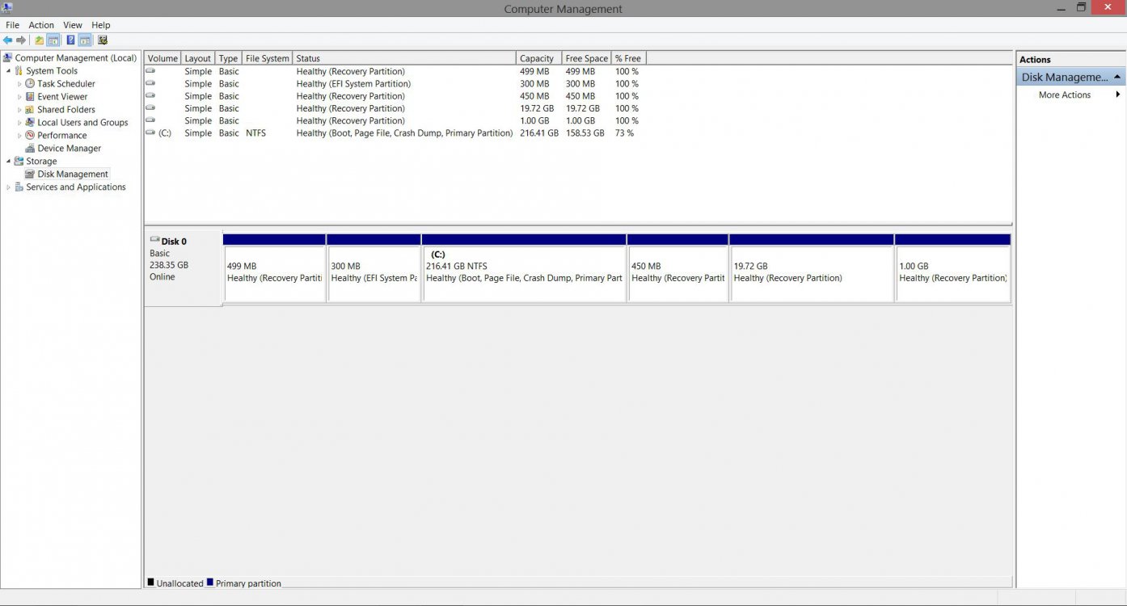Select the 19.72 GB Recovery partition block
Viewport: 1127px width, 606px height.
(812, 268)
